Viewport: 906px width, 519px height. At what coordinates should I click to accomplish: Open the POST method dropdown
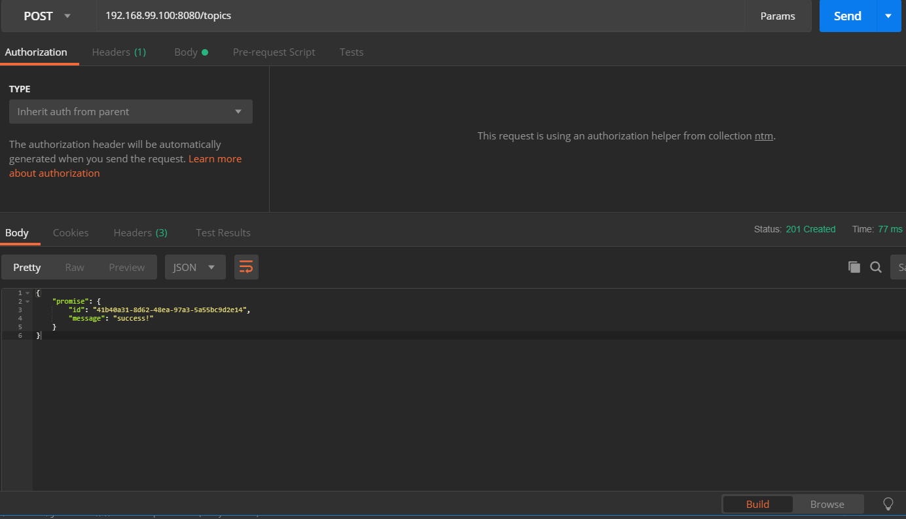point(49,16)
